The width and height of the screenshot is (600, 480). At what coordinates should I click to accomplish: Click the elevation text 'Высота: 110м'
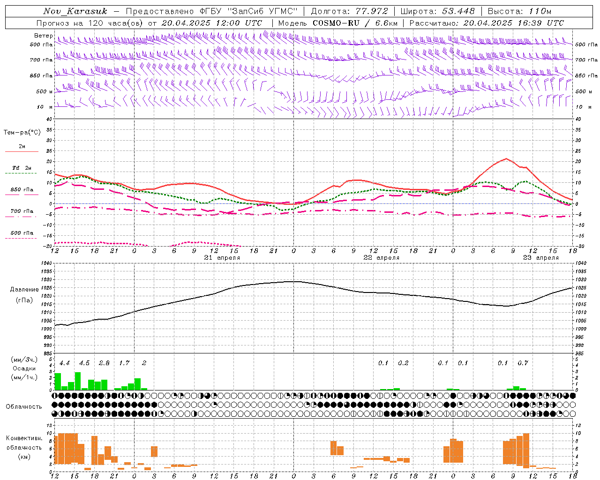pos(519,11)
